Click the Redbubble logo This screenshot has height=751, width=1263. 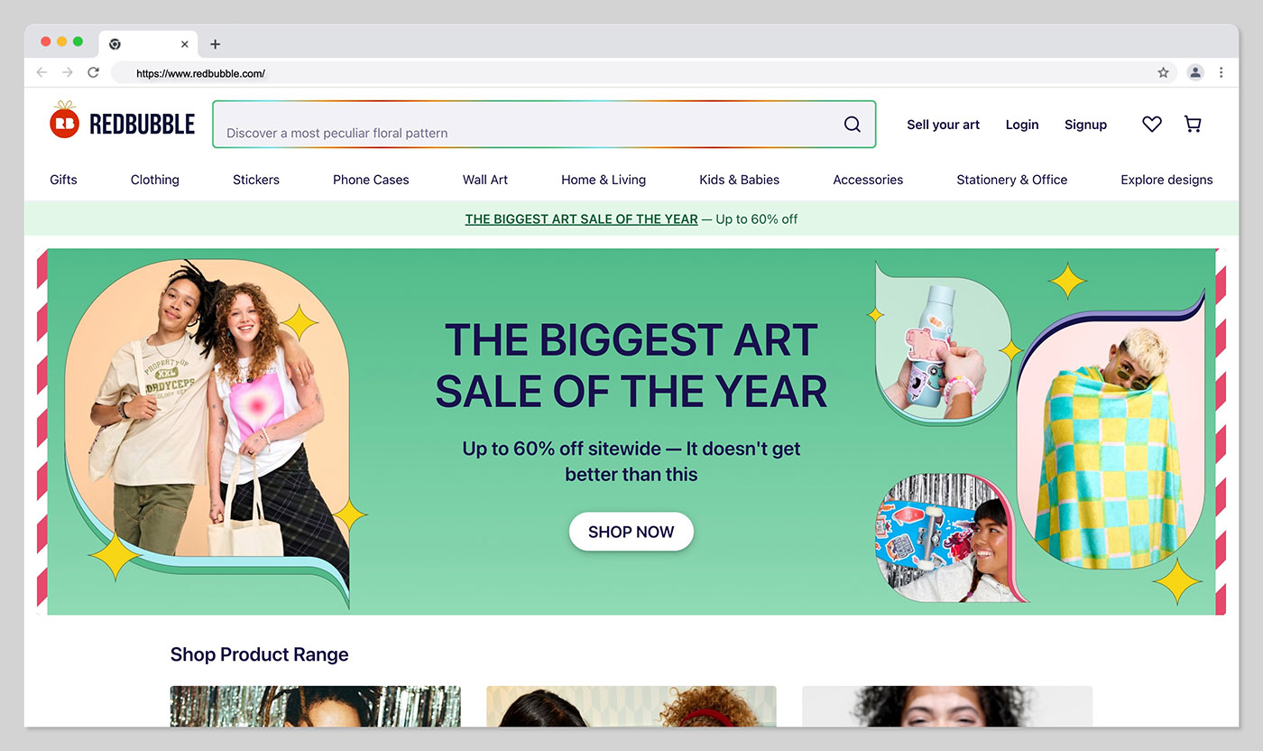tap(122, 122)
